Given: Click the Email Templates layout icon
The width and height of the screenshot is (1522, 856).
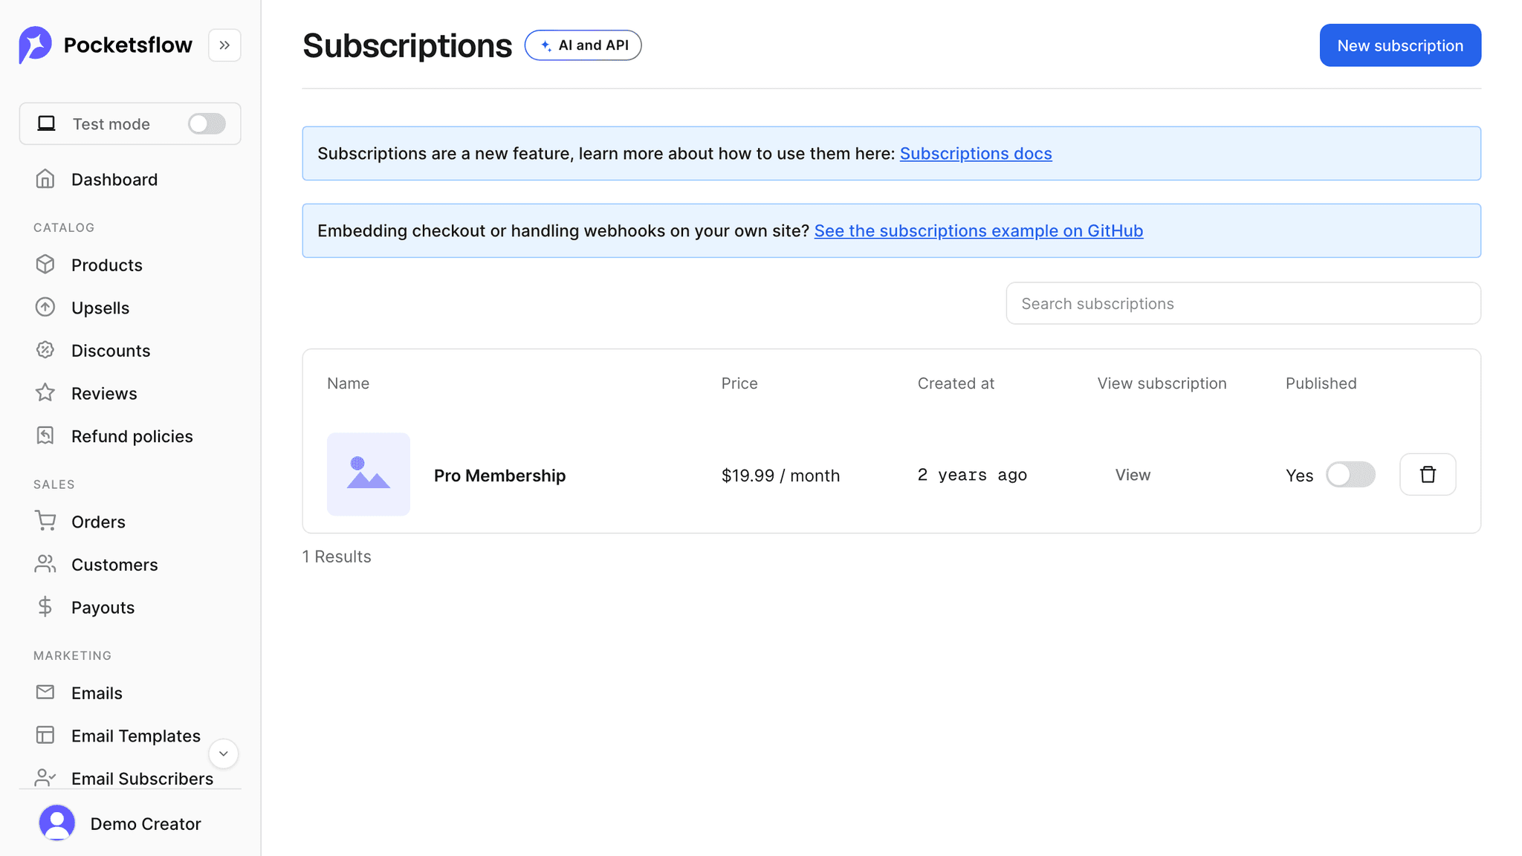Looking at the screenshot, I should tap(45, 735).
